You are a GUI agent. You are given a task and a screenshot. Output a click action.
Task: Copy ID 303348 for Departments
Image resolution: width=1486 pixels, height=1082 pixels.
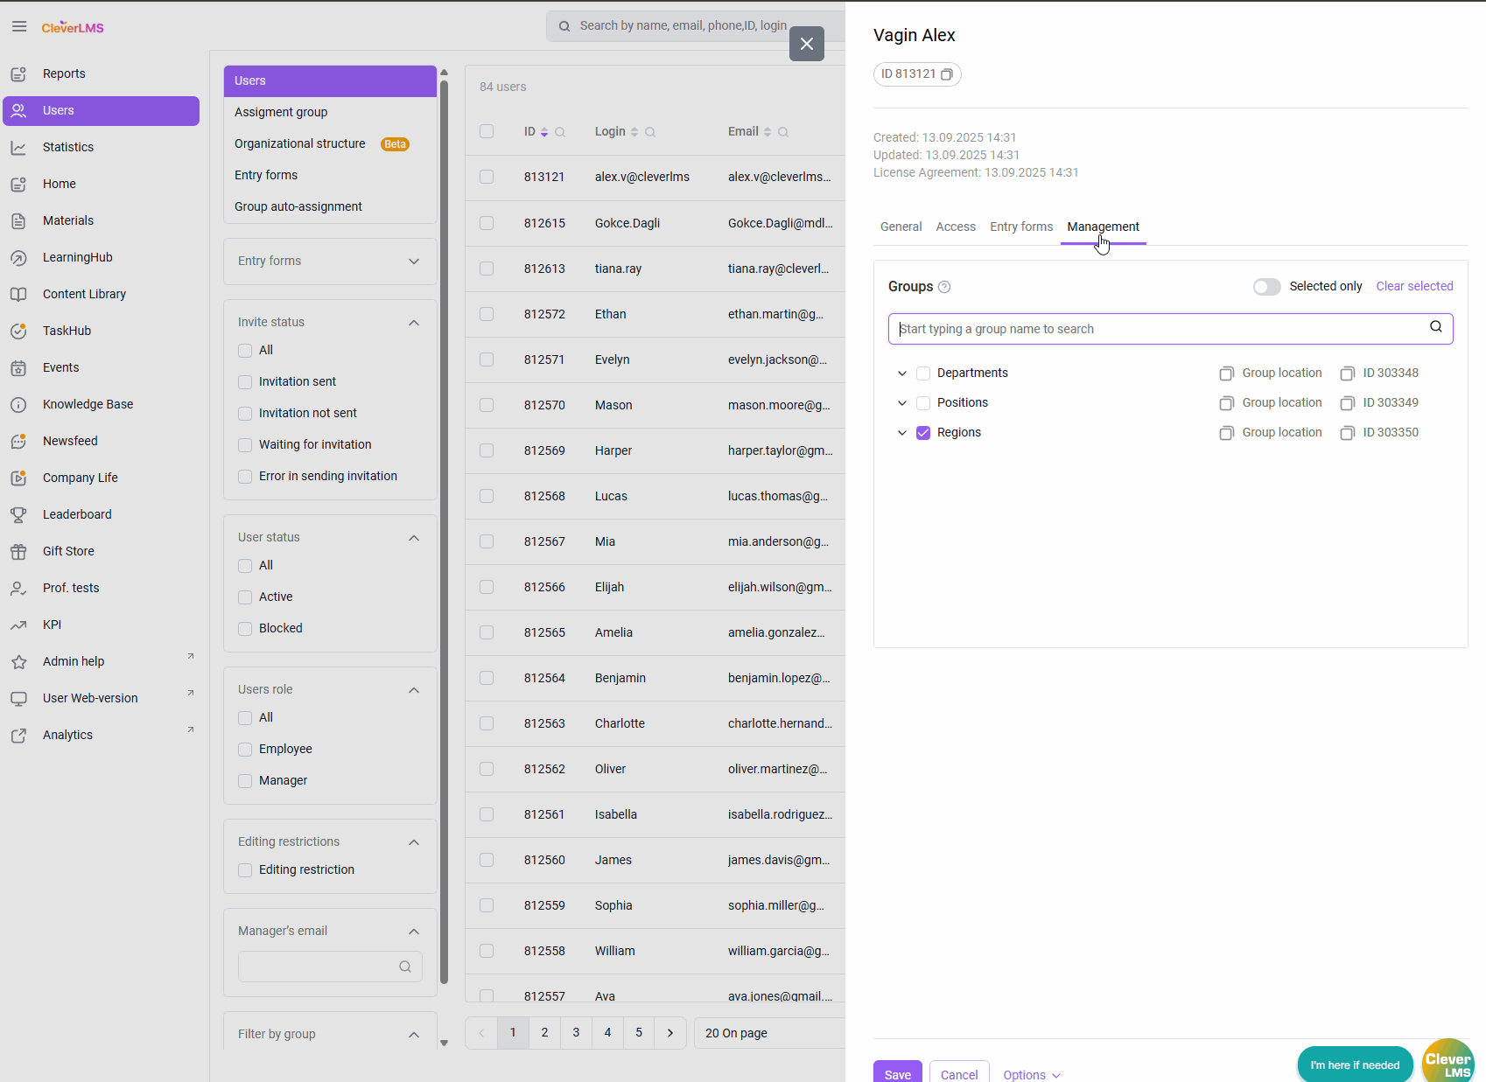(x=1348, y=373)
